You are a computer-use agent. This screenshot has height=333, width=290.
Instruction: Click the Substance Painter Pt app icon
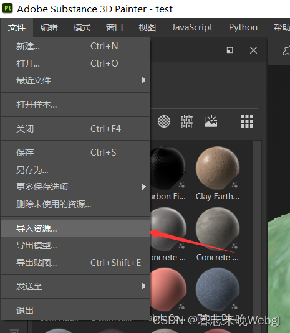tap(7, 9)
